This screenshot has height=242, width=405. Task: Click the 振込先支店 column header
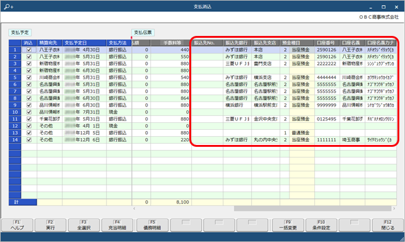tap(266, 43)
